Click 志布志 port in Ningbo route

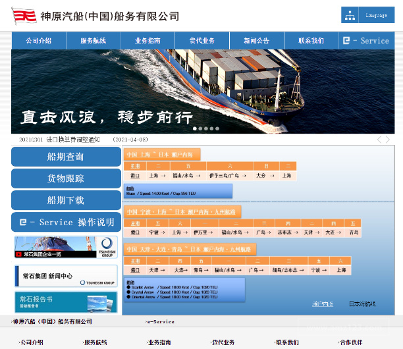point(288,232)
